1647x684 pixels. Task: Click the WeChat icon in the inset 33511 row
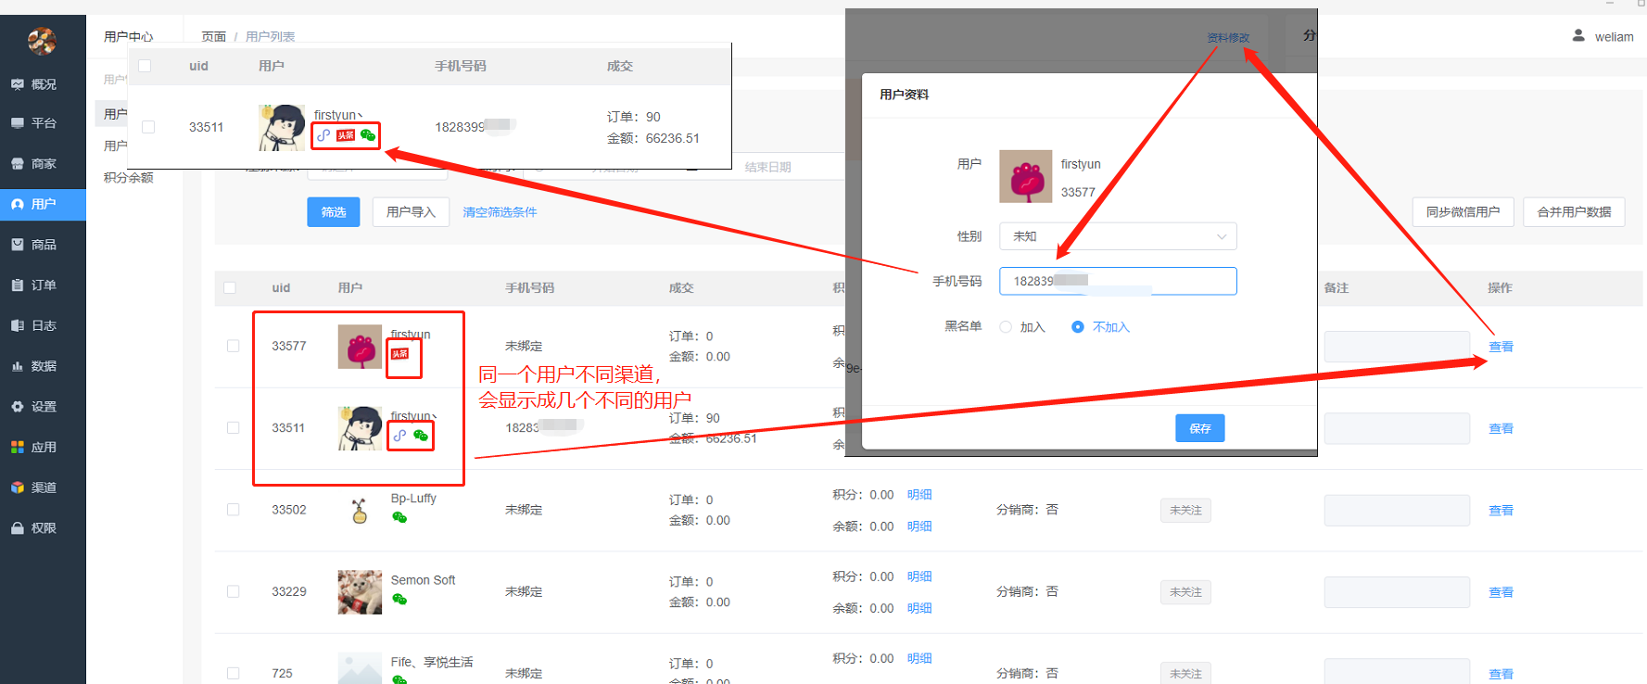click(368, 135)
